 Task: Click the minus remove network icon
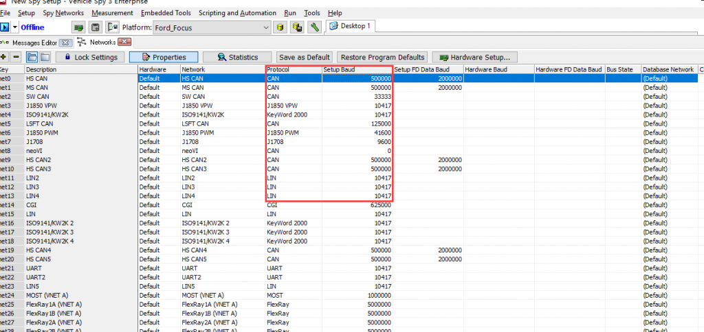(x=16, y=57)
